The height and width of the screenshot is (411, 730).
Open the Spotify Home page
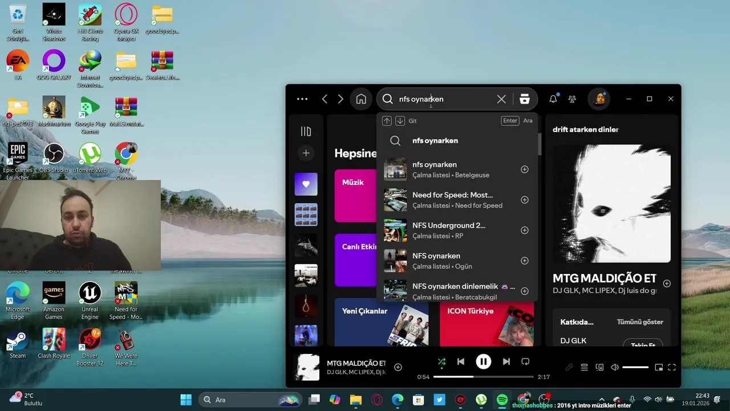pos(361,99)
